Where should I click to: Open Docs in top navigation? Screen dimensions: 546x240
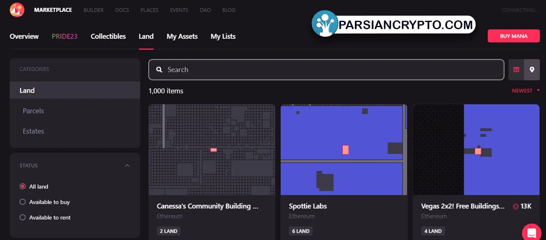[122, 10]
